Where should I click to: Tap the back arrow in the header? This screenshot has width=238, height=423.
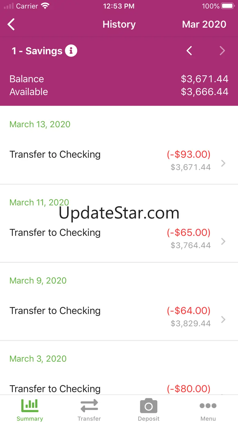pos(11,24)
